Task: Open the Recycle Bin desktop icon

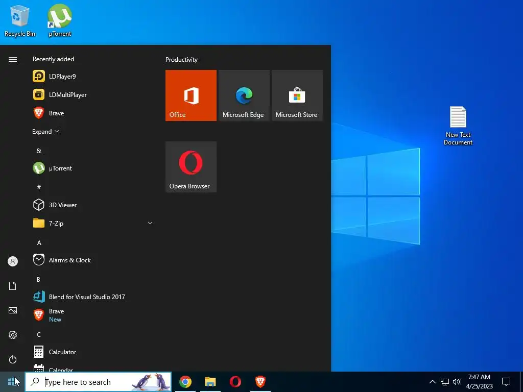Action: 20,20
